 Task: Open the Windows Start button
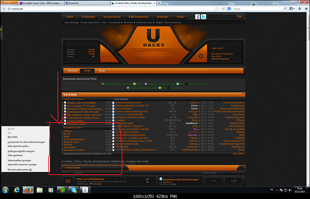5,190
